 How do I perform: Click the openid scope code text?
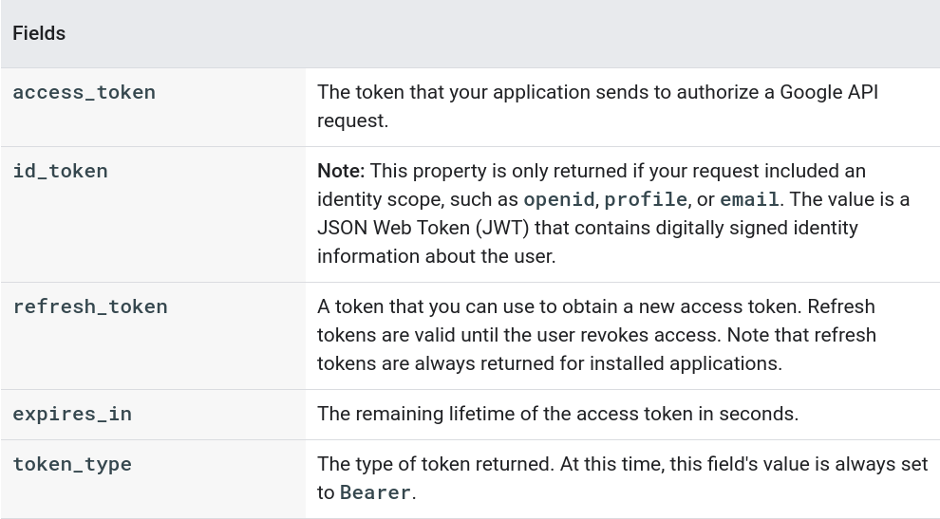[558, 199]
